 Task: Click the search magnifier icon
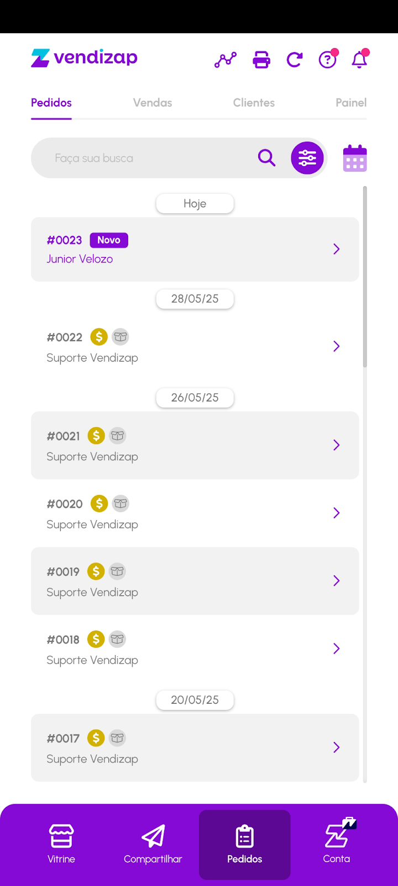(x=266, y=158)
